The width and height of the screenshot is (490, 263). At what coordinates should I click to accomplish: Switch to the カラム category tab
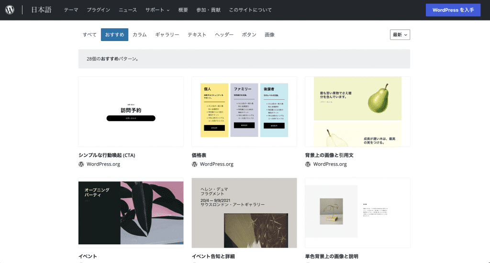(139, 35)
